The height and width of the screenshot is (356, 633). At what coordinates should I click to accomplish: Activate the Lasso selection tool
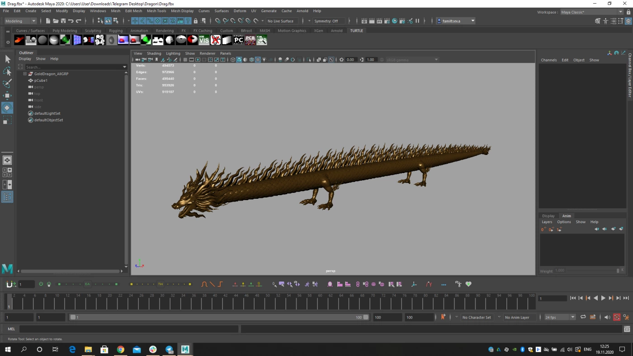(x=7, y=71)
